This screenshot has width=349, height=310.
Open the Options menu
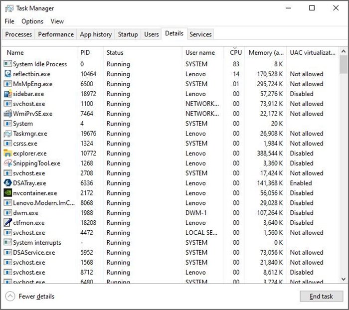(x=32, y=21)
